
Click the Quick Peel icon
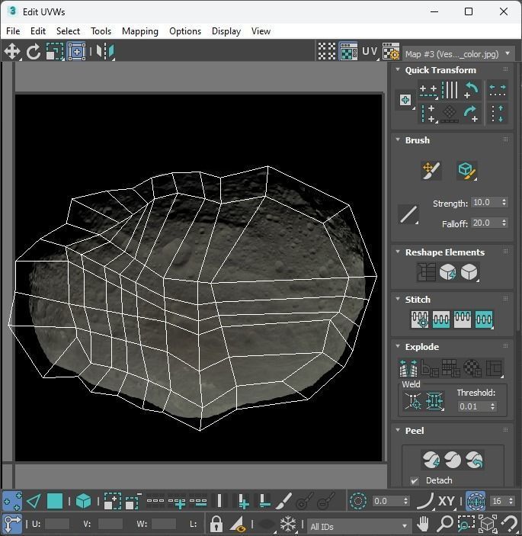(x=431, y=460)
